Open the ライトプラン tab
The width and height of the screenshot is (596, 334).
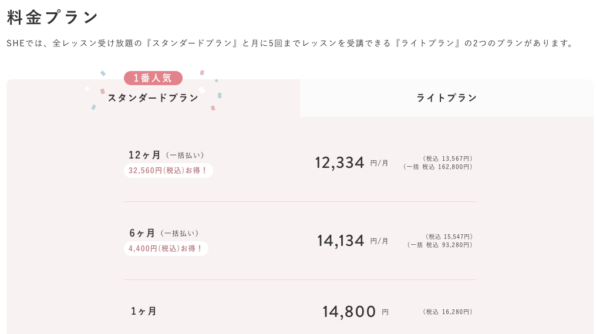tap(446, 98)
